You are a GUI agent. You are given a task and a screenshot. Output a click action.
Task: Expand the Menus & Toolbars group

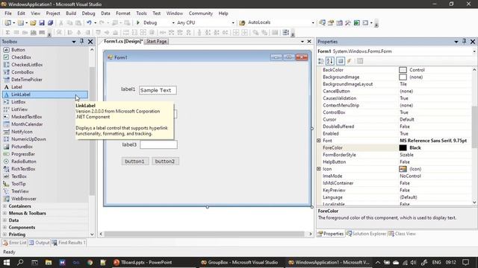[4, 213]
